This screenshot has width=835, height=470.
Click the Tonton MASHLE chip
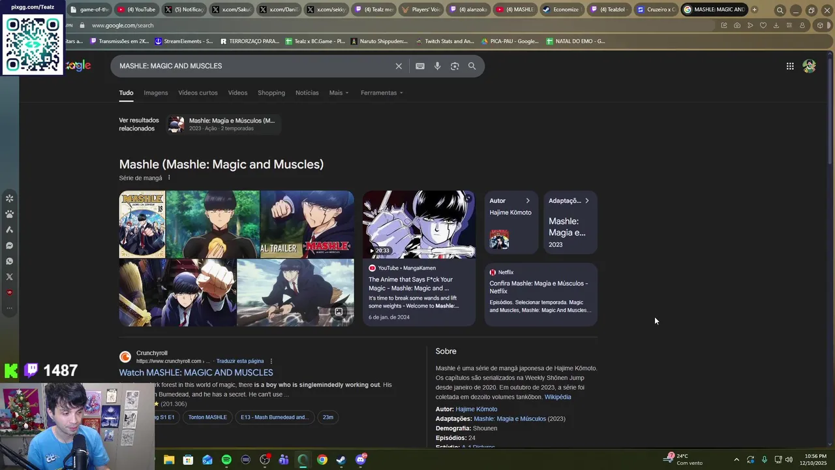click(207, 417)
